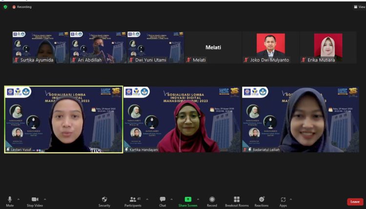Expand video options arrow beside Stop Video
The height and width of the screenshot is (209, 366).
coord(45,199)
